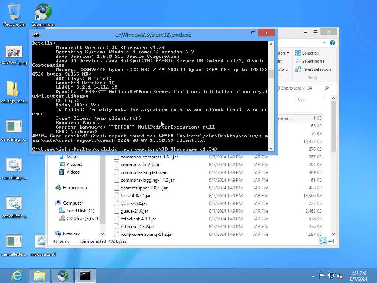Collapse the Explorer ribbon chevron
Screen dimensions: 377x283
point(324,43)
